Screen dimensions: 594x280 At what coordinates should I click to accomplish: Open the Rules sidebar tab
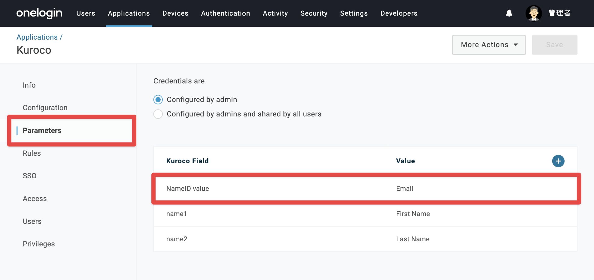[x=32, y=153]
